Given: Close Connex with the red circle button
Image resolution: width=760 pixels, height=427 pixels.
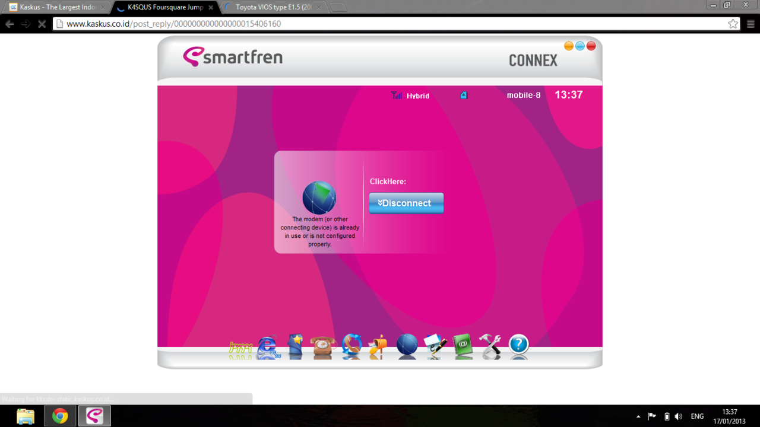Looking at the screenshot, I should [591, 46].
